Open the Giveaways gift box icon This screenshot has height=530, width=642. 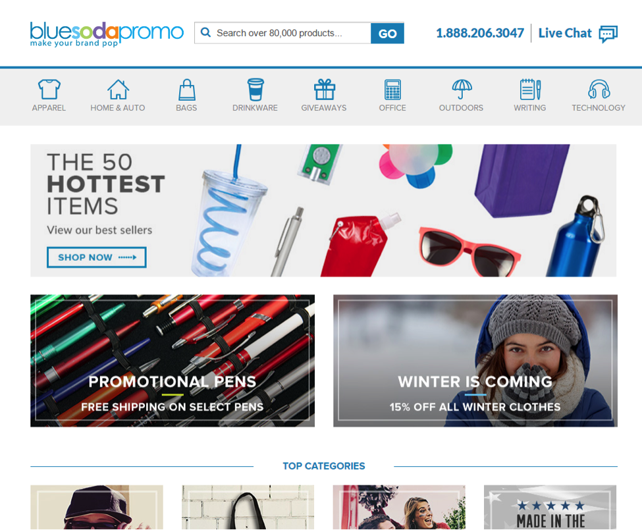coord(324,90)
